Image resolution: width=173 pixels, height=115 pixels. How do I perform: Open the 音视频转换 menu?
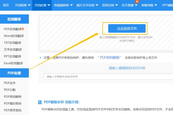(61, 5)
